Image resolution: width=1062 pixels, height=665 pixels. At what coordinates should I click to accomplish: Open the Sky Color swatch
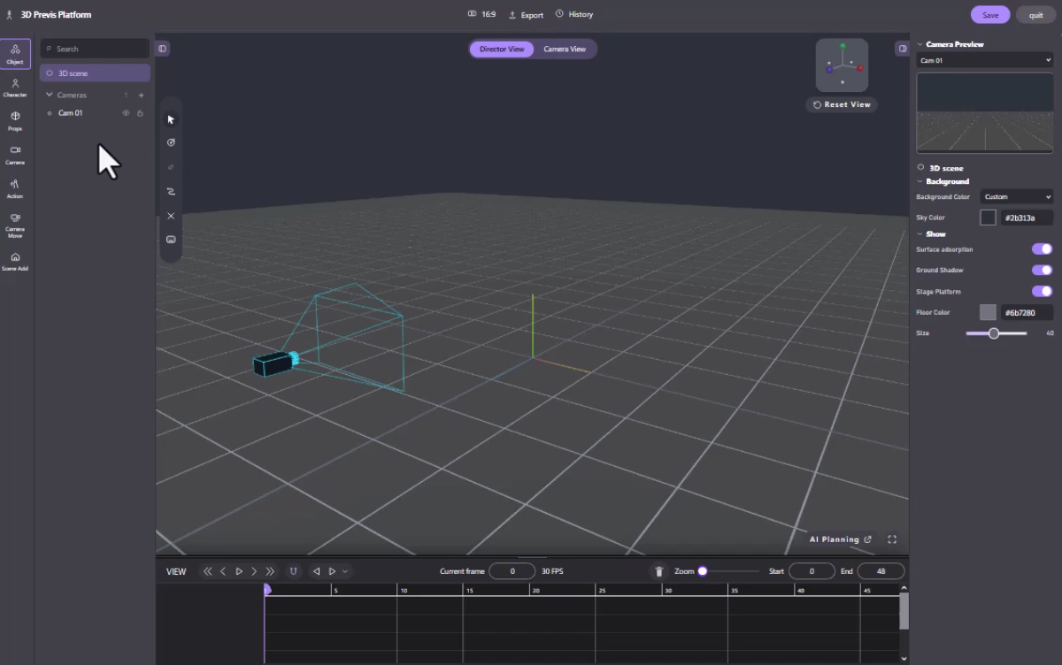[988, 217]
